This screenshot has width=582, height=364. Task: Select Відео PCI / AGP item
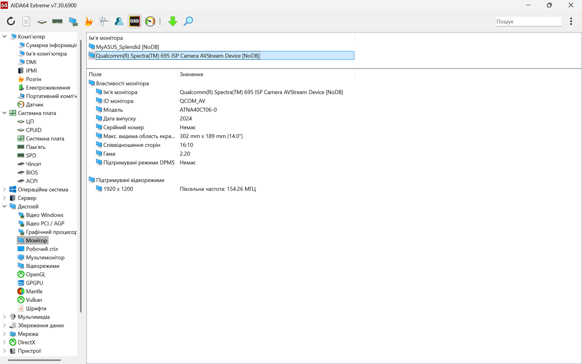pos(41,223)
